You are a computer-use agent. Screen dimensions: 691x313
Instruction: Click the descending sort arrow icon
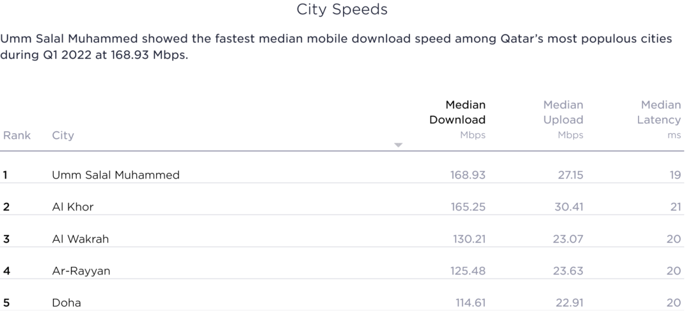tap(398, 145)
